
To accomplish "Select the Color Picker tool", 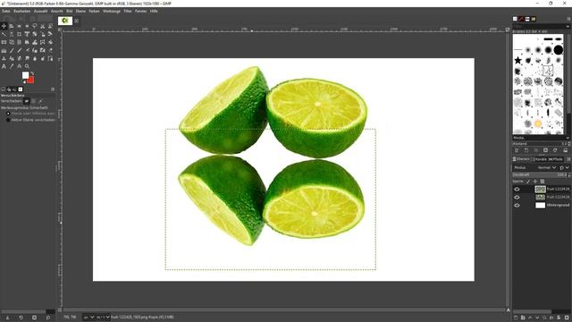I will (x=12, y=66).
